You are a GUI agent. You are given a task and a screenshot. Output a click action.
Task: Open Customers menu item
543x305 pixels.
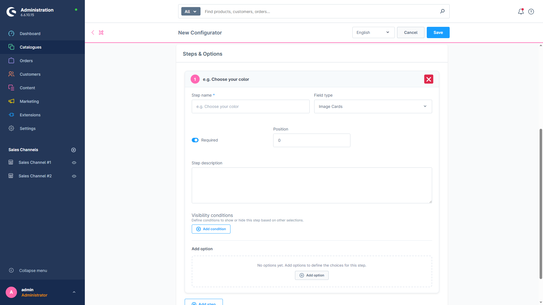click(42, 74)
